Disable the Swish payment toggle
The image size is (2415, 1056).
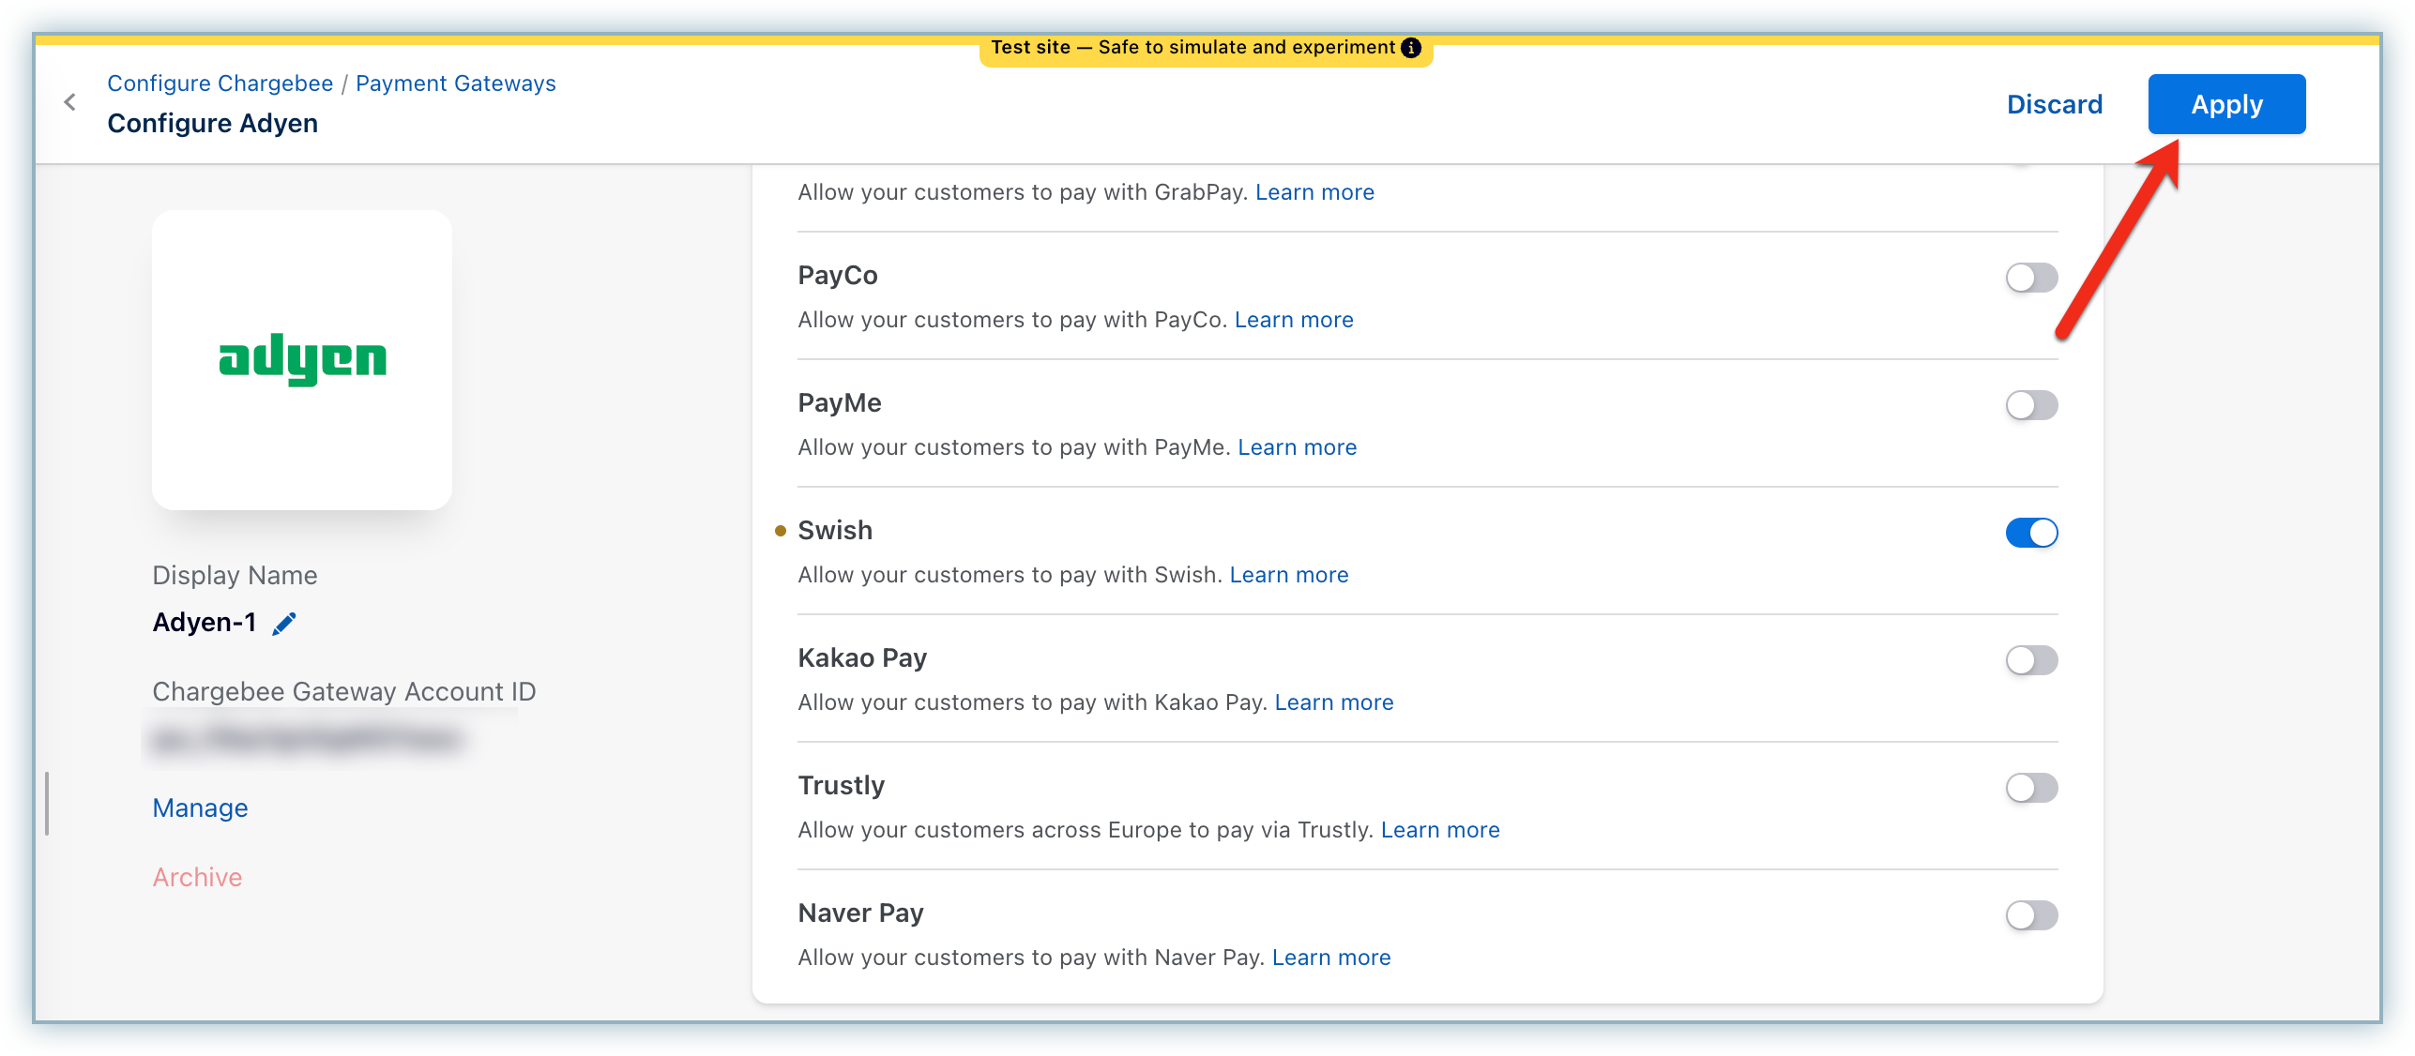(2031, 533)
